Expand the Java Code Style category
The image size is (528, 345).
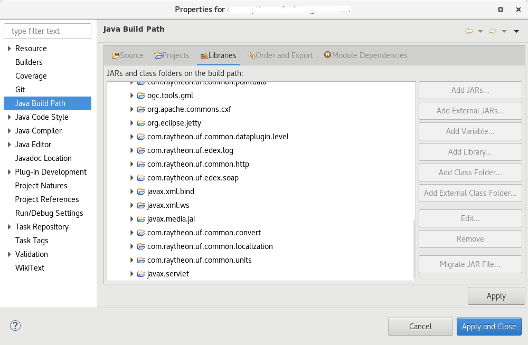(x=9, y=117)
